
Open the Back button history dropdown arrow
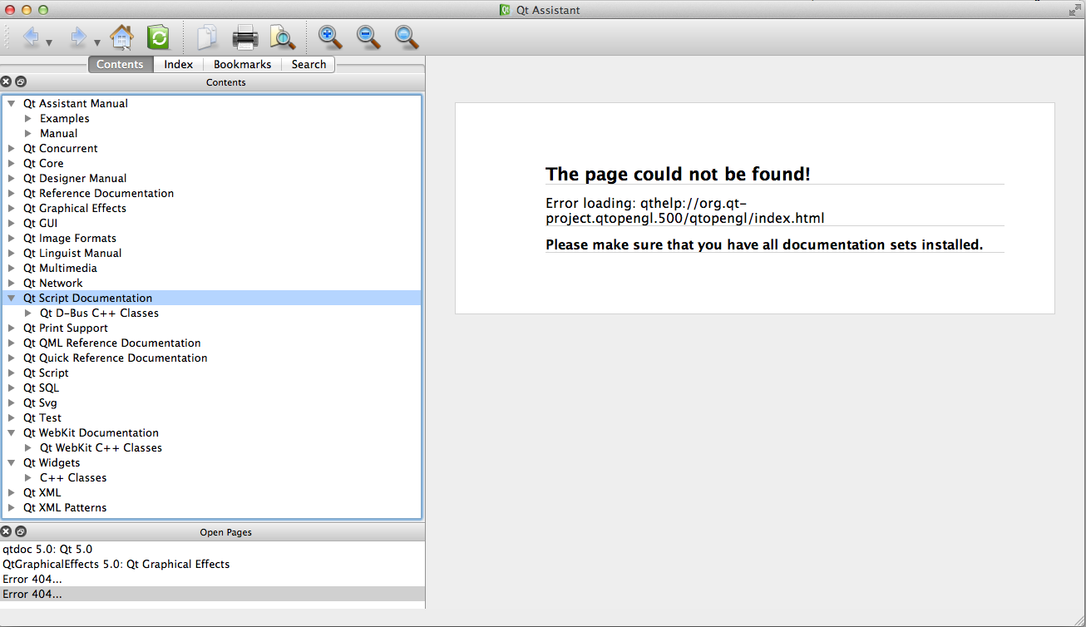click(x=50, y=42)
